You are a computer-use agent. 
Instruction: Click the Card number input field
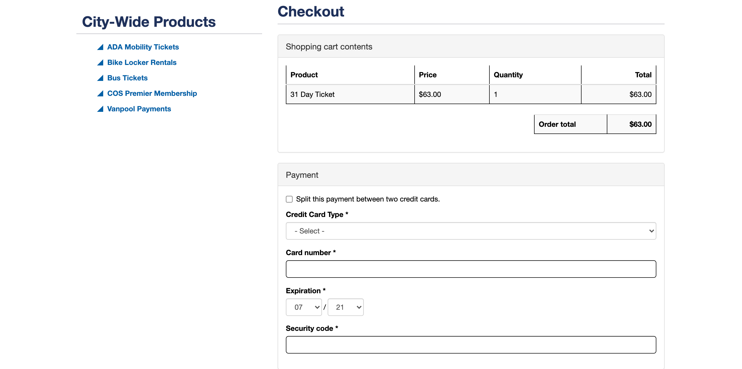tap(471, 269)
